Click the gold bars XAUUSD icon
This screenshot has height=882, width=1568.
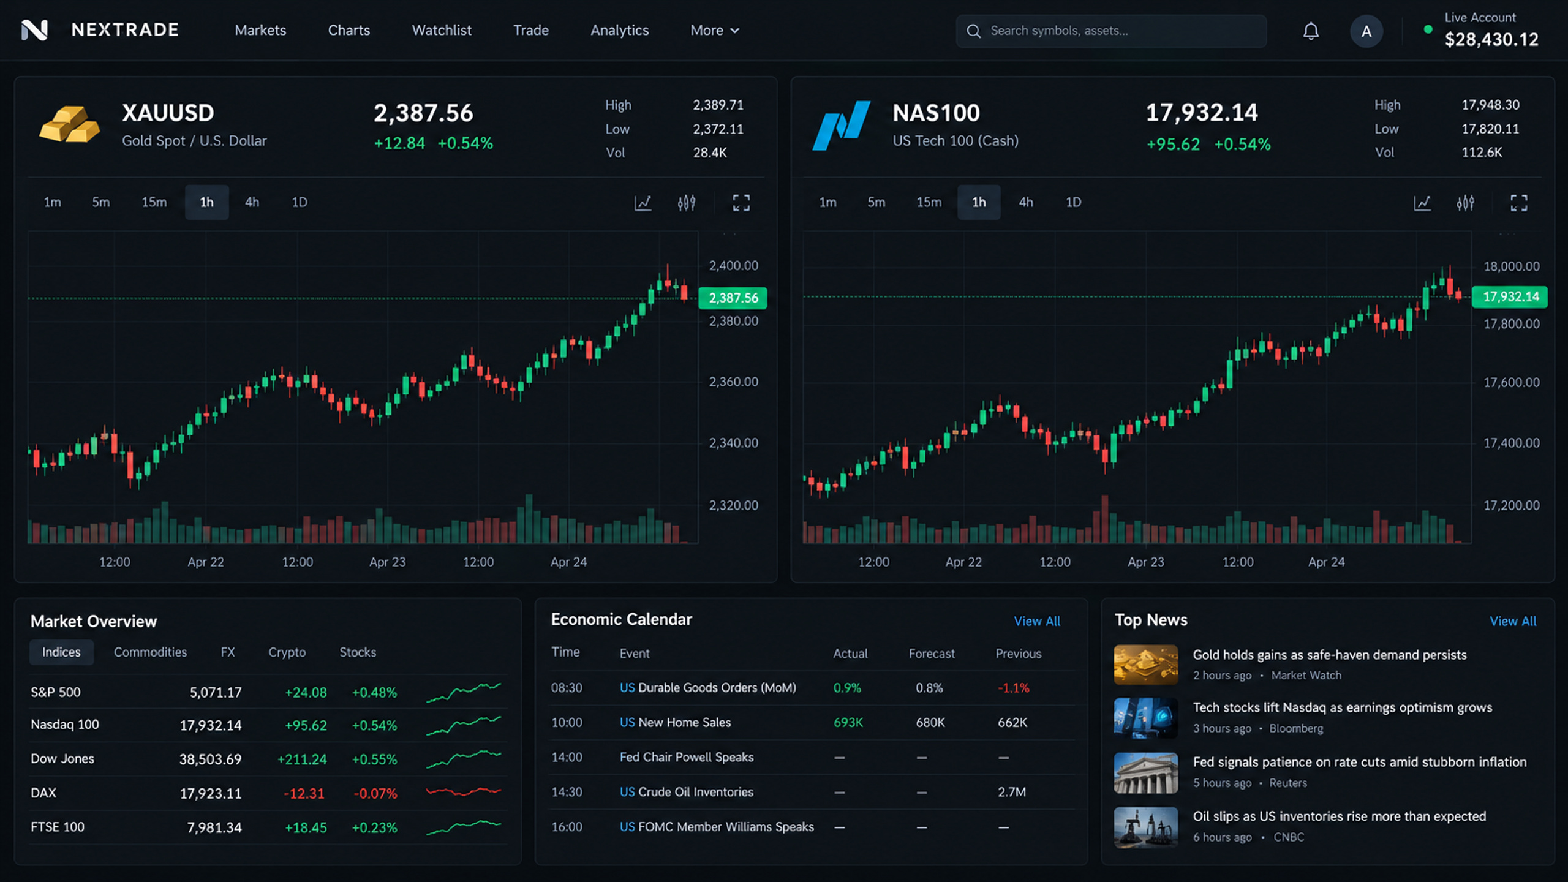coord(69,124)
